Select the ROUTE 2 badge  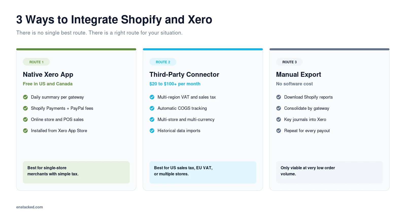[x=163, y=62]
